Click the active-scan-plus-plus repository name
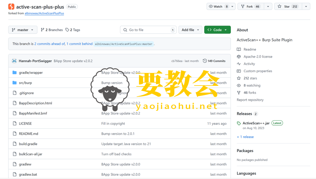The image size is (316, 179). coord(40,7)
